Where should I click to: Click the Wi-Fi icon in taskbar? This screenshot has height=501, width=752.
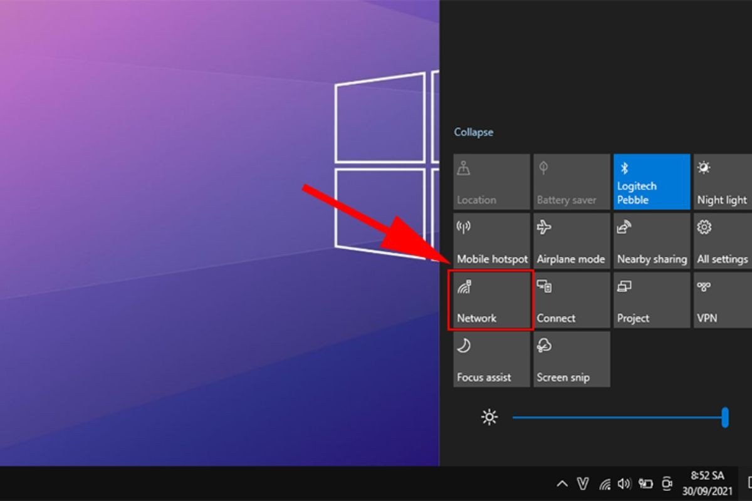(x=605, y=483)
